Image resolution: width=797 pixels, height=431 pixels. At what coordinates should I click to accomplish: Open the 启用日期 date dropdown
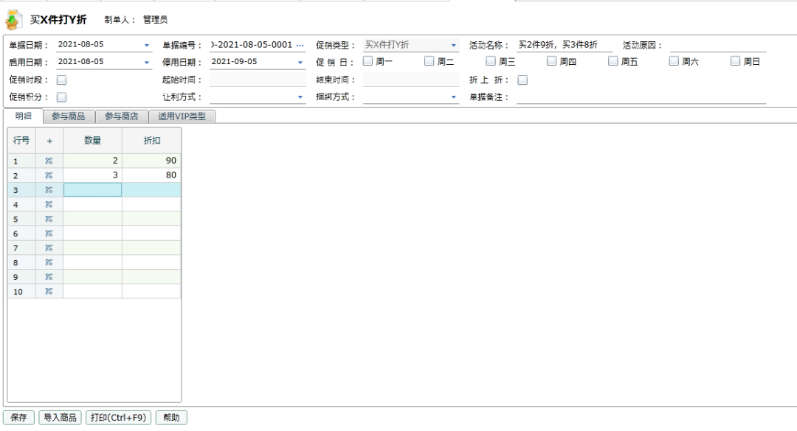(146, 63)
